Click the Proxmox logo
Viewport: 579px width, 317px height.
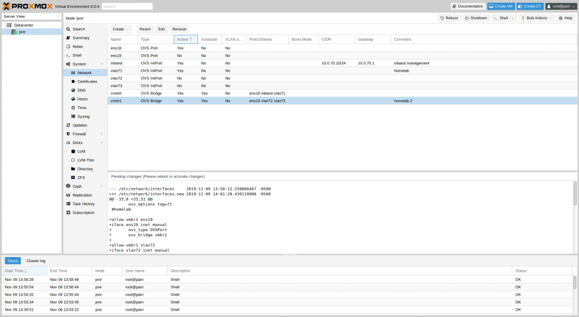tap(27, 6)
